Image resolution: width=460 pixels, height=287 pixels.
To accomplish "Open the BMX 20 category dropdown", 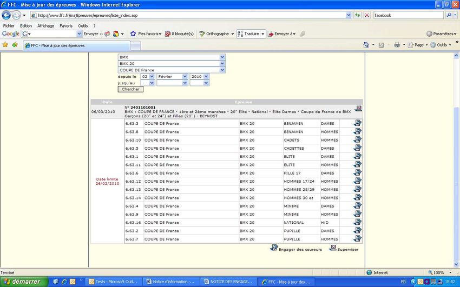I will point(222,63).
